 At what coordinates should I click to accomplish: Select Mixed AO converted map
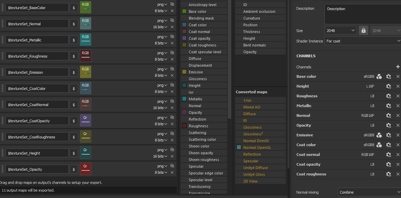260,107
